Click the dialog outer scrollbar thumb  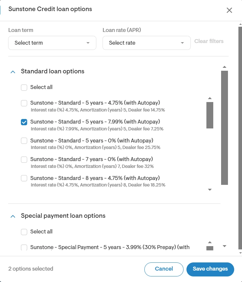240,138
